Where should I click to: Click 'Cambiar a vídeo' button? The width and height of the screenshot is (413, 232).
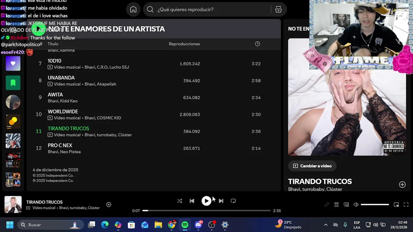coord(312,166)
